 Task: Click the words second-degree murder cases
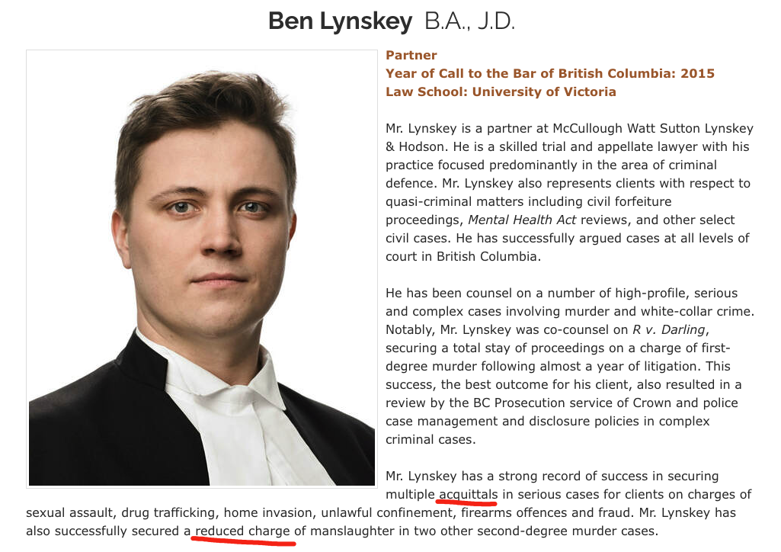point(568,531)
